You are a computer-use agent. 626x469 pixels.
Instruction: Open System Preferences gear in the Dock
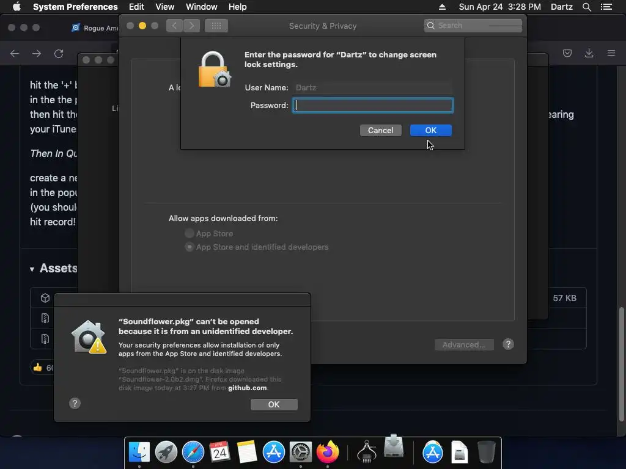(x=301, y=452)
